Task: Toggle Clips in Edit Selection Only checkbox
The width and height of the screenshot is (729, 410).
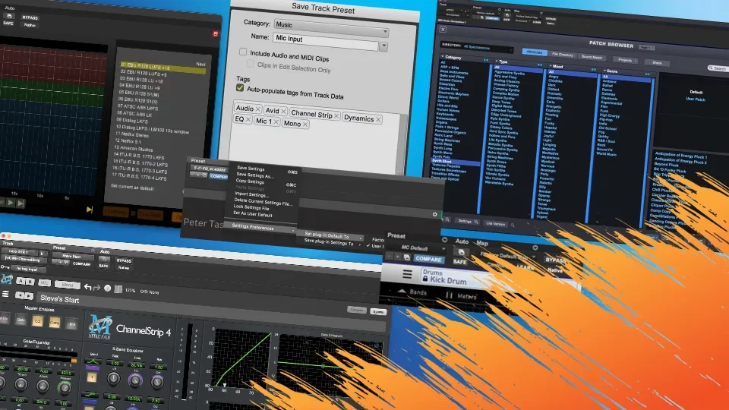Action: click(x=250, y=64)
